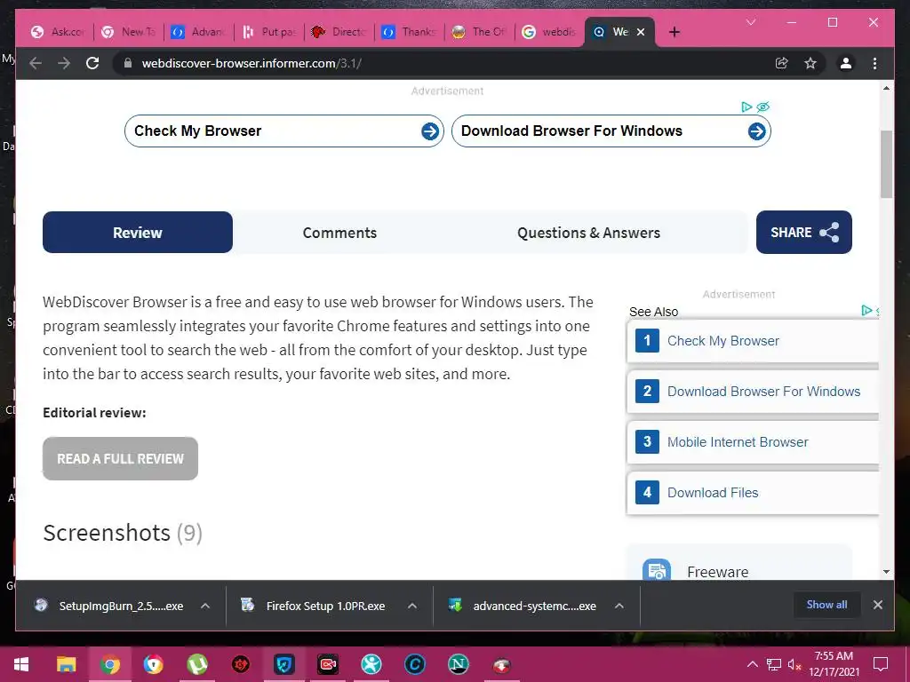Open See Also link Check My Browser
Viewport: 910px width, 682px height.
coord(723,341)
